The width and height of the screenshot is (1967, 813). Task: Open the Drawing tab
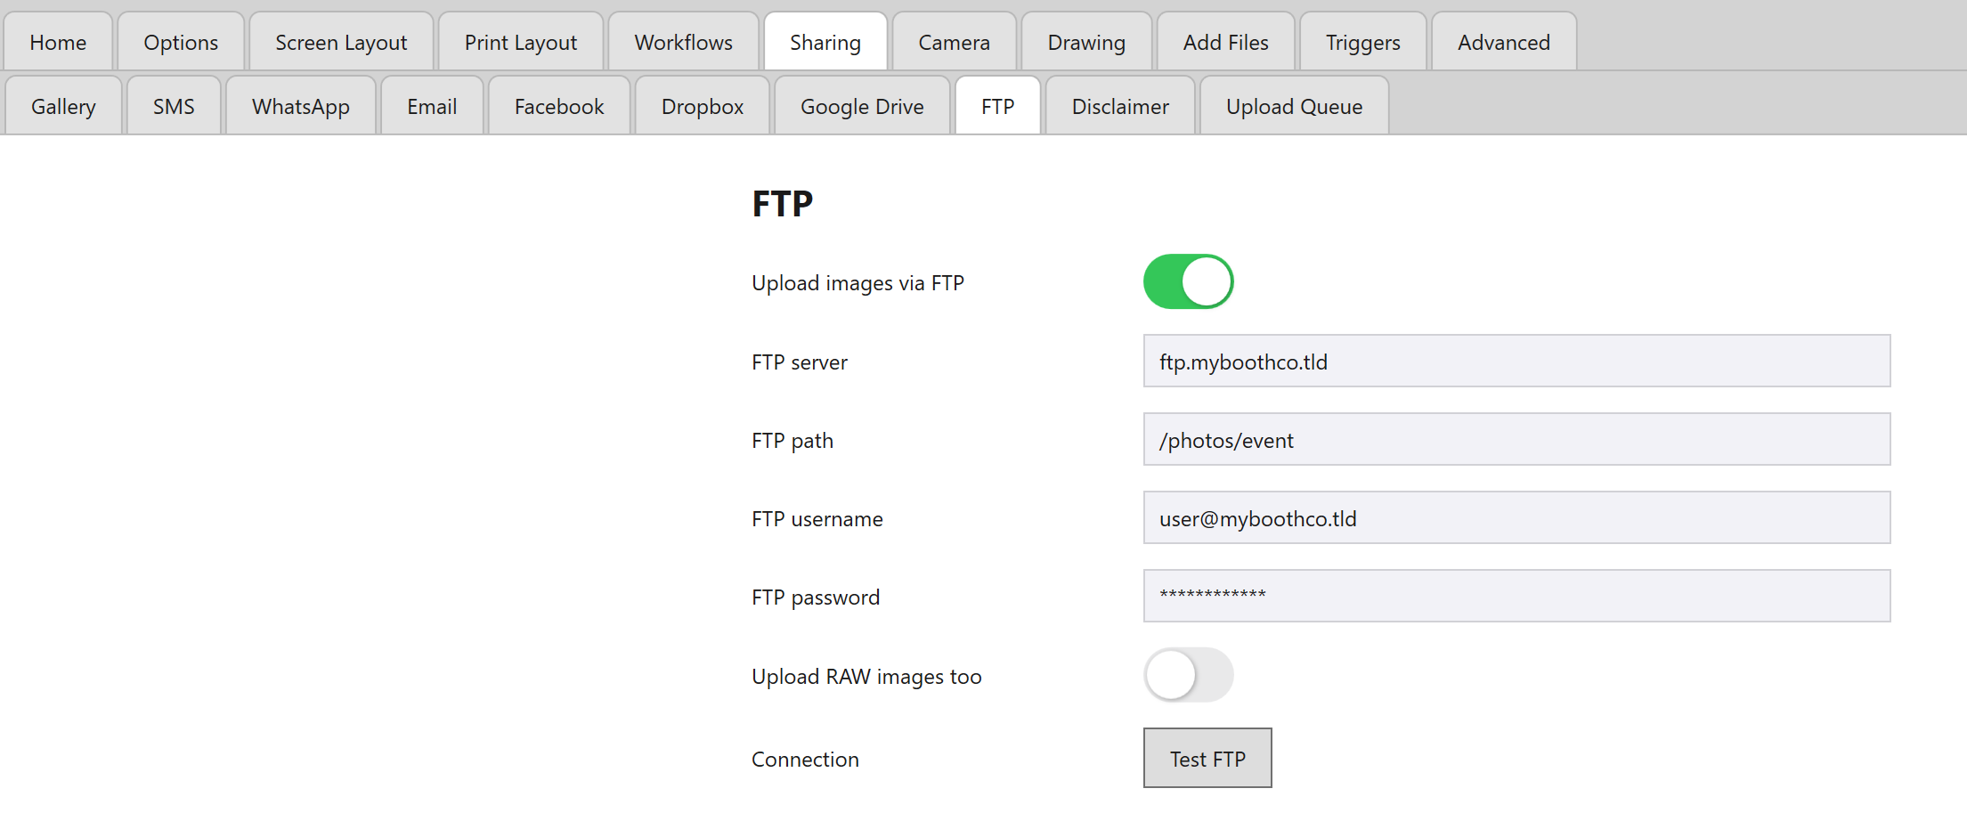pyautogui.click(x=1086, y=42)
